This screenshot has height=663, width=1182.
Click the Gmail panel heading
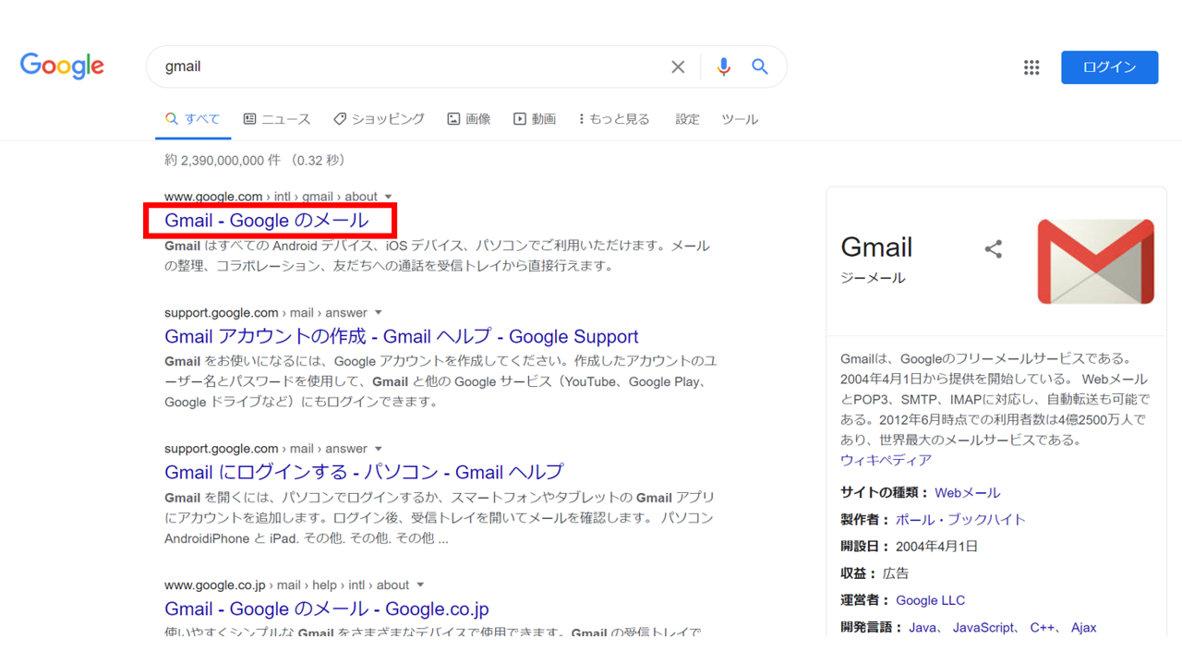[876, 247]
